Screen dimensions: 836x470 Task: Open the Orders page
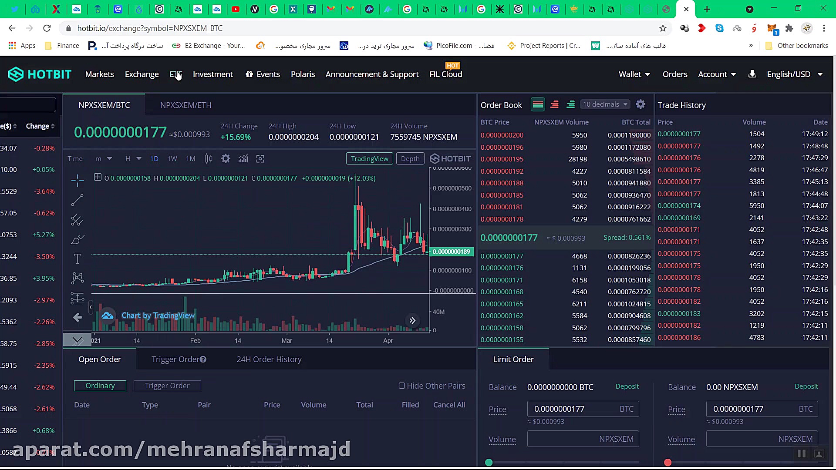tap(675, 74)
